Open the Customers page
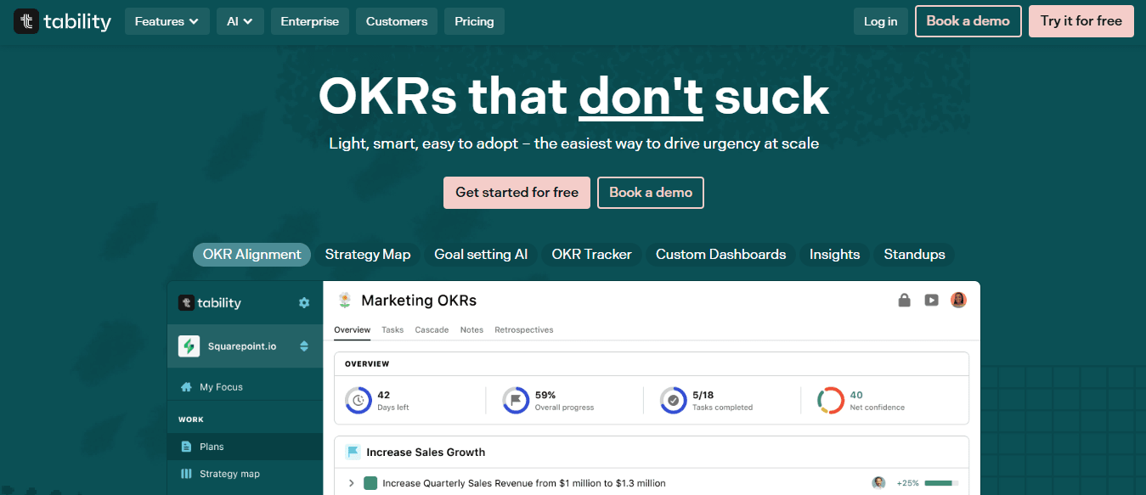1146x495 pixels. click(397, 21)
